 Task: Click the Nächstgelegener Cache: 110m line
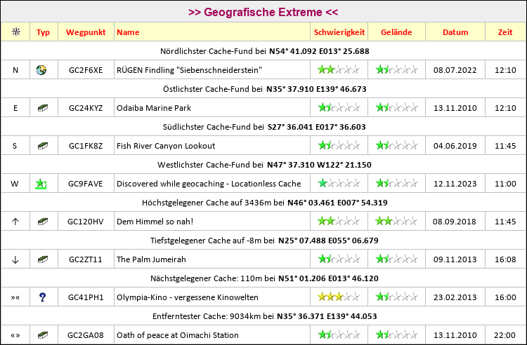tap(264, 278)
